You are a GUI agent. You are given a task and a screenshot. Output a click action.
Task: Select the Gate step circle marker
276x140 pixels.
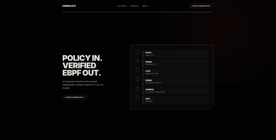(137, 98)
